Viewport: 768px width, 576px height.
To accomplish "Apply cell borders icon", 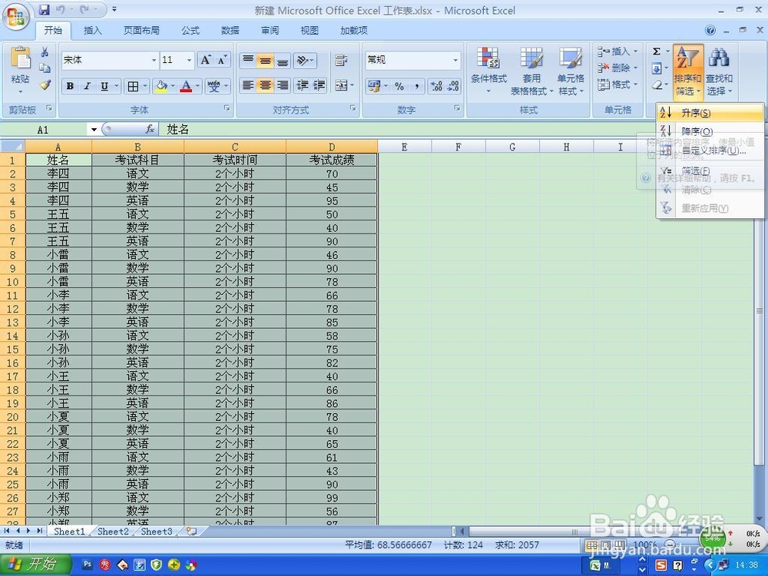I will click(x=133, y=87).
